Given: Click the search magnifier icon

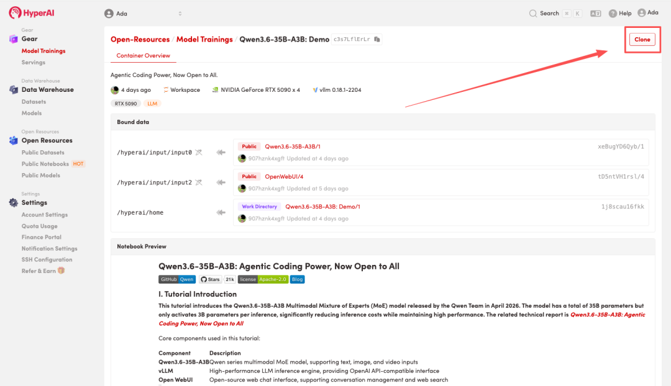Looking at the screenshot, I should click(x=533, y=14).
